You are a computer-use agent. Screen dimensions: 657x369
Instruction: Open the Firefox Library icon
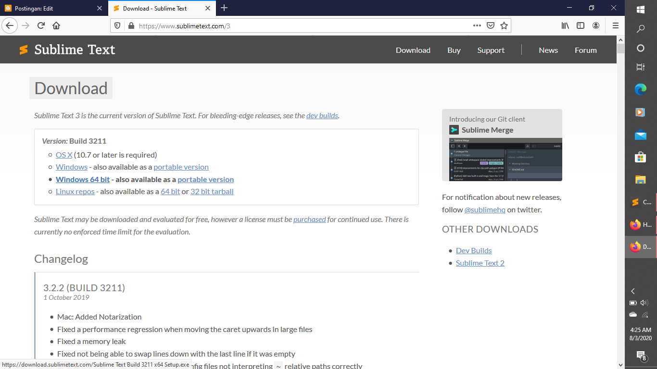(565, 25)
